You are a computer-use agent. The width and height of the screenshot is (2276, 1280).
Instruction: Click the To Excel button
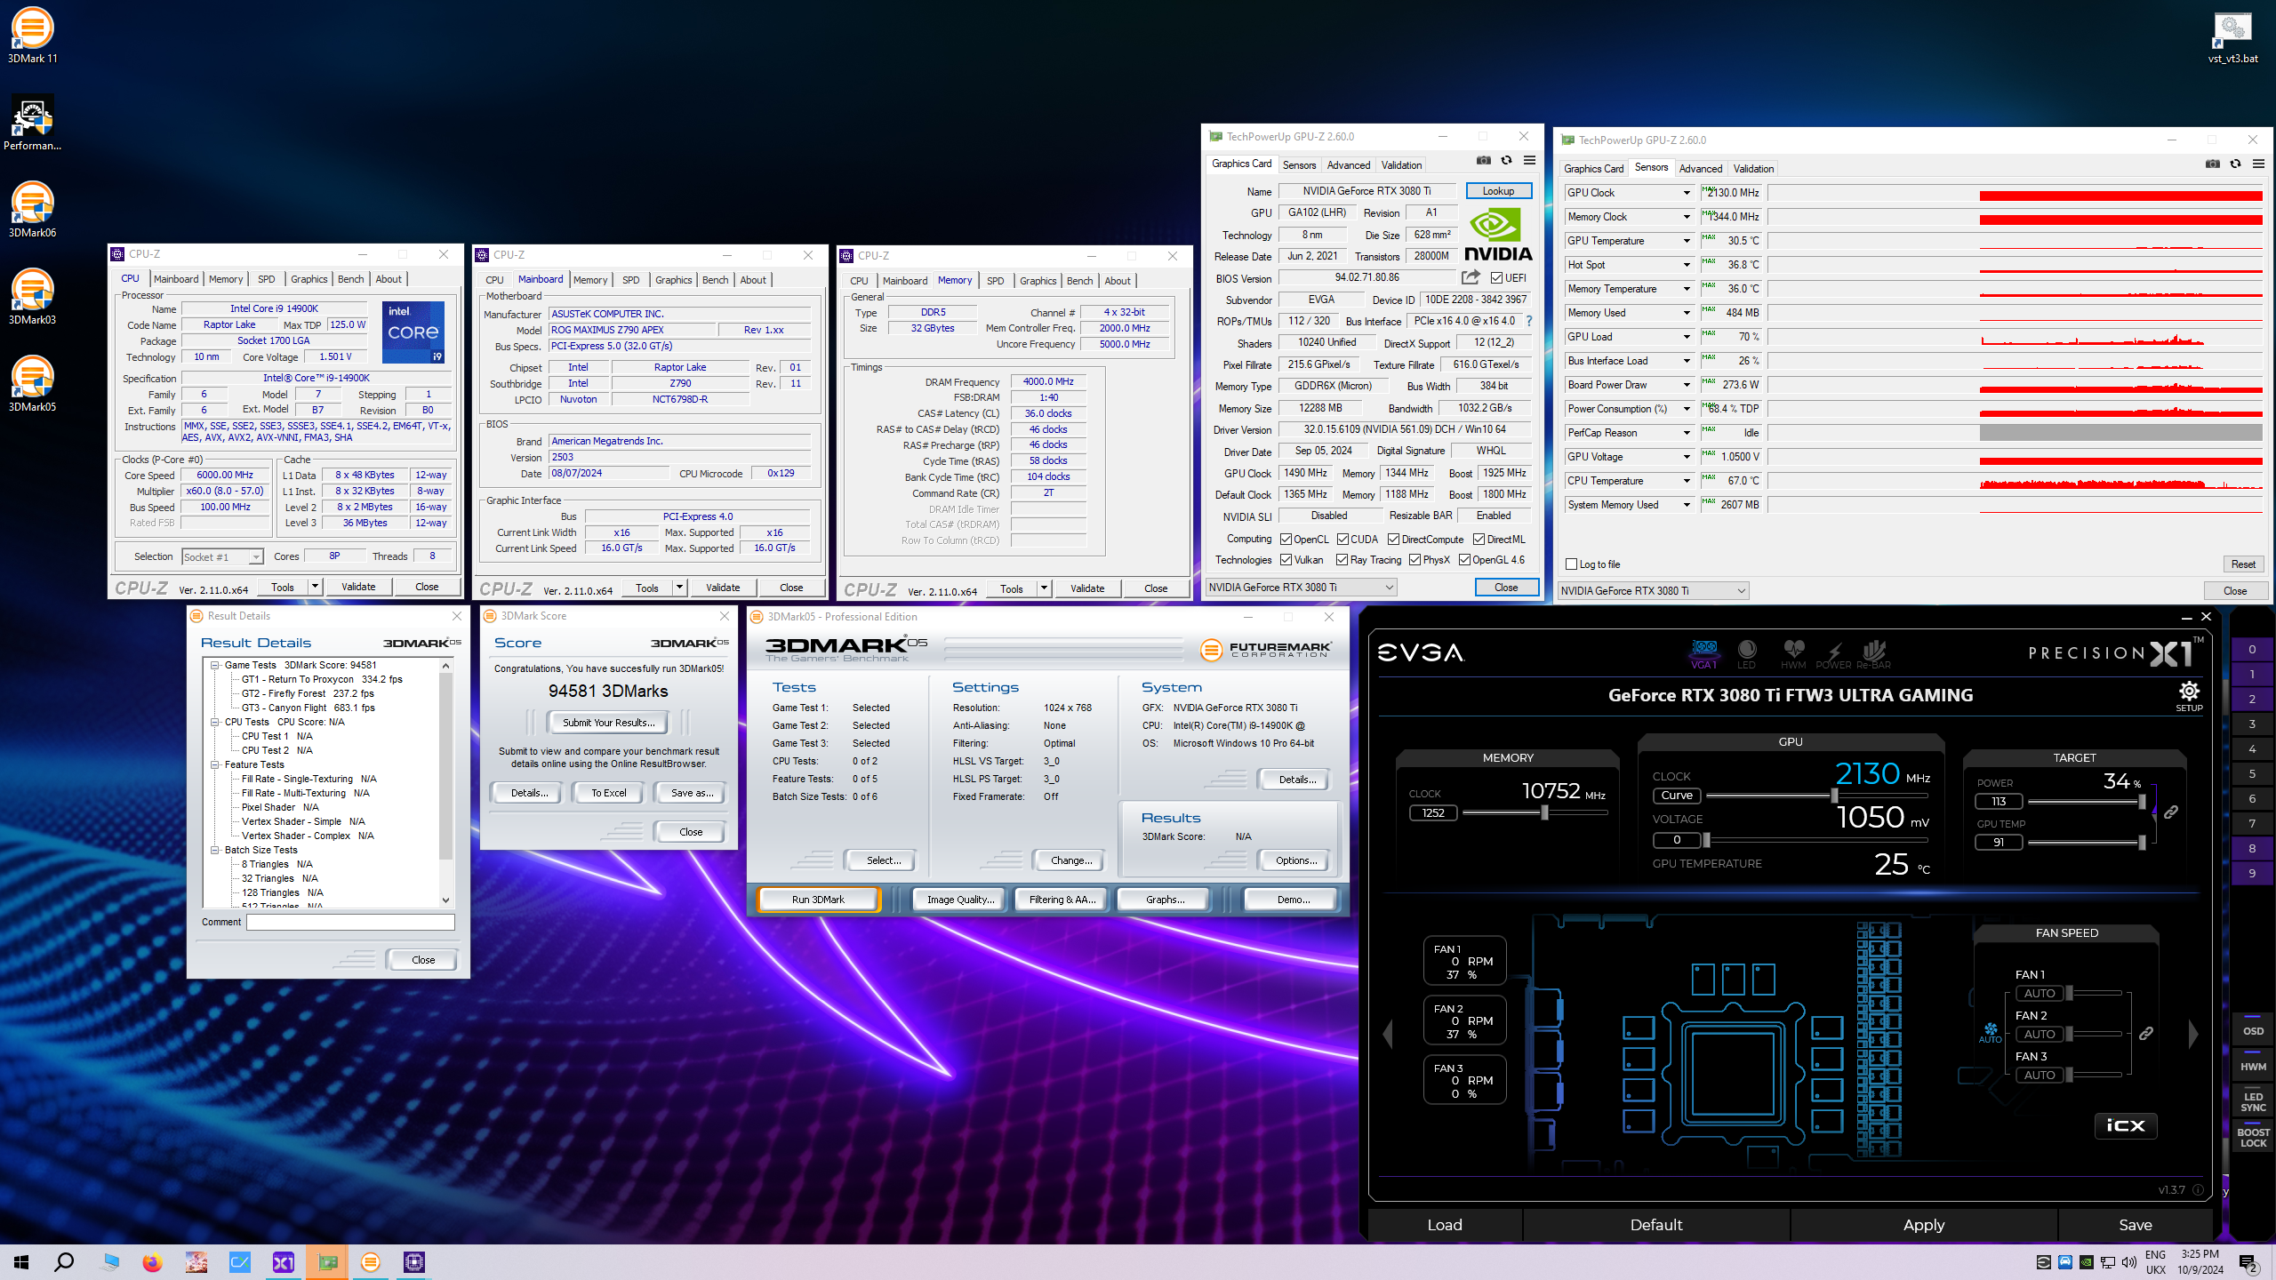click(x=609, y=793)
